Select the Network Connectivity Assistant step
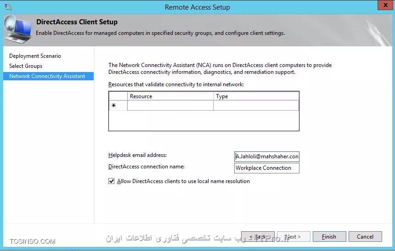 click(x=48, y=76)
